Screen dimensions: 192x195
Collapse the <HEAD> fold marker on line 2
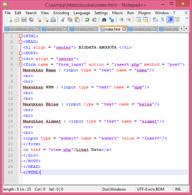[21, 42]
